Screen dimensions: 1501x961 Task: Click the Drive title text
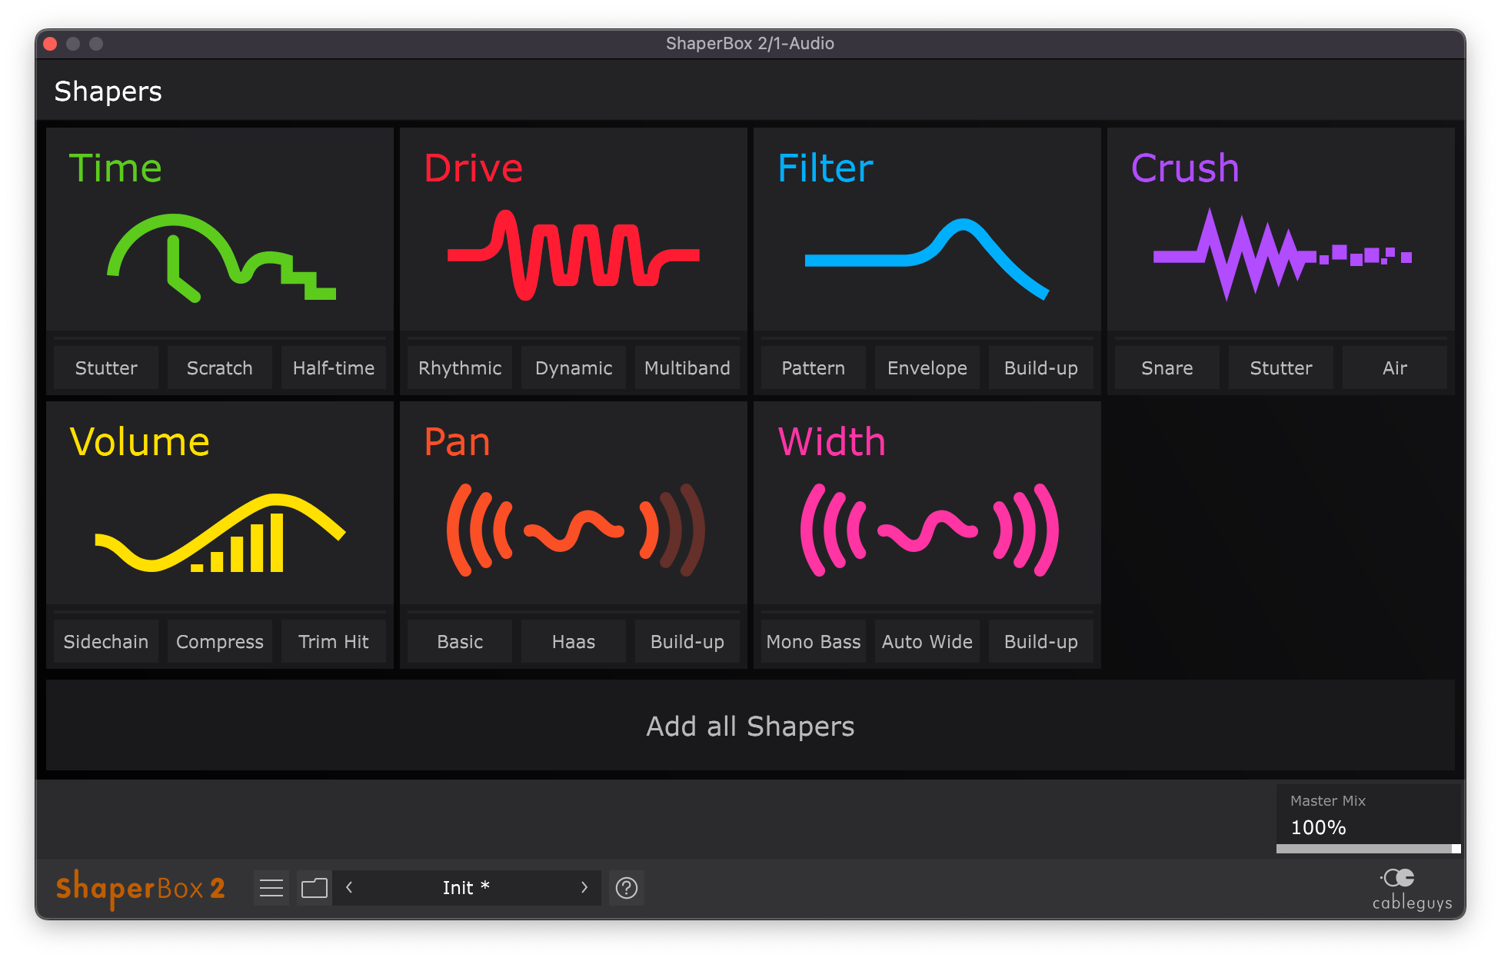(x=473, y=168)
